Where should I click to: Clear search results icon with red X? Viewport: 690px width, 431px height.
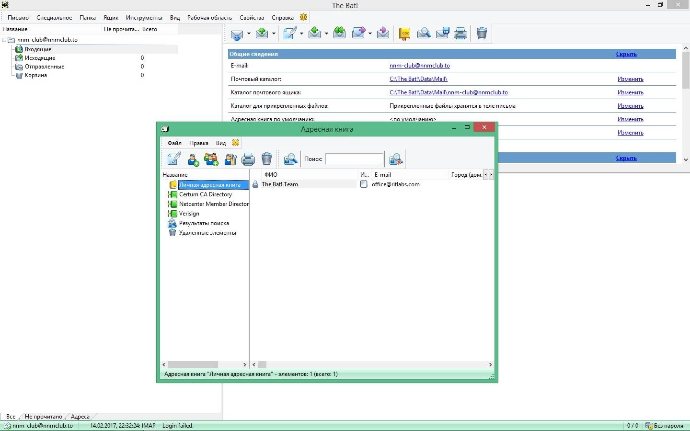coord(396,159)
